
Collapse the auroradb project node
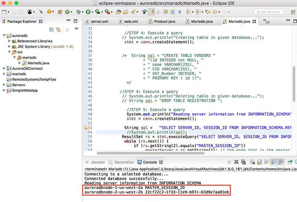[4, 36]
